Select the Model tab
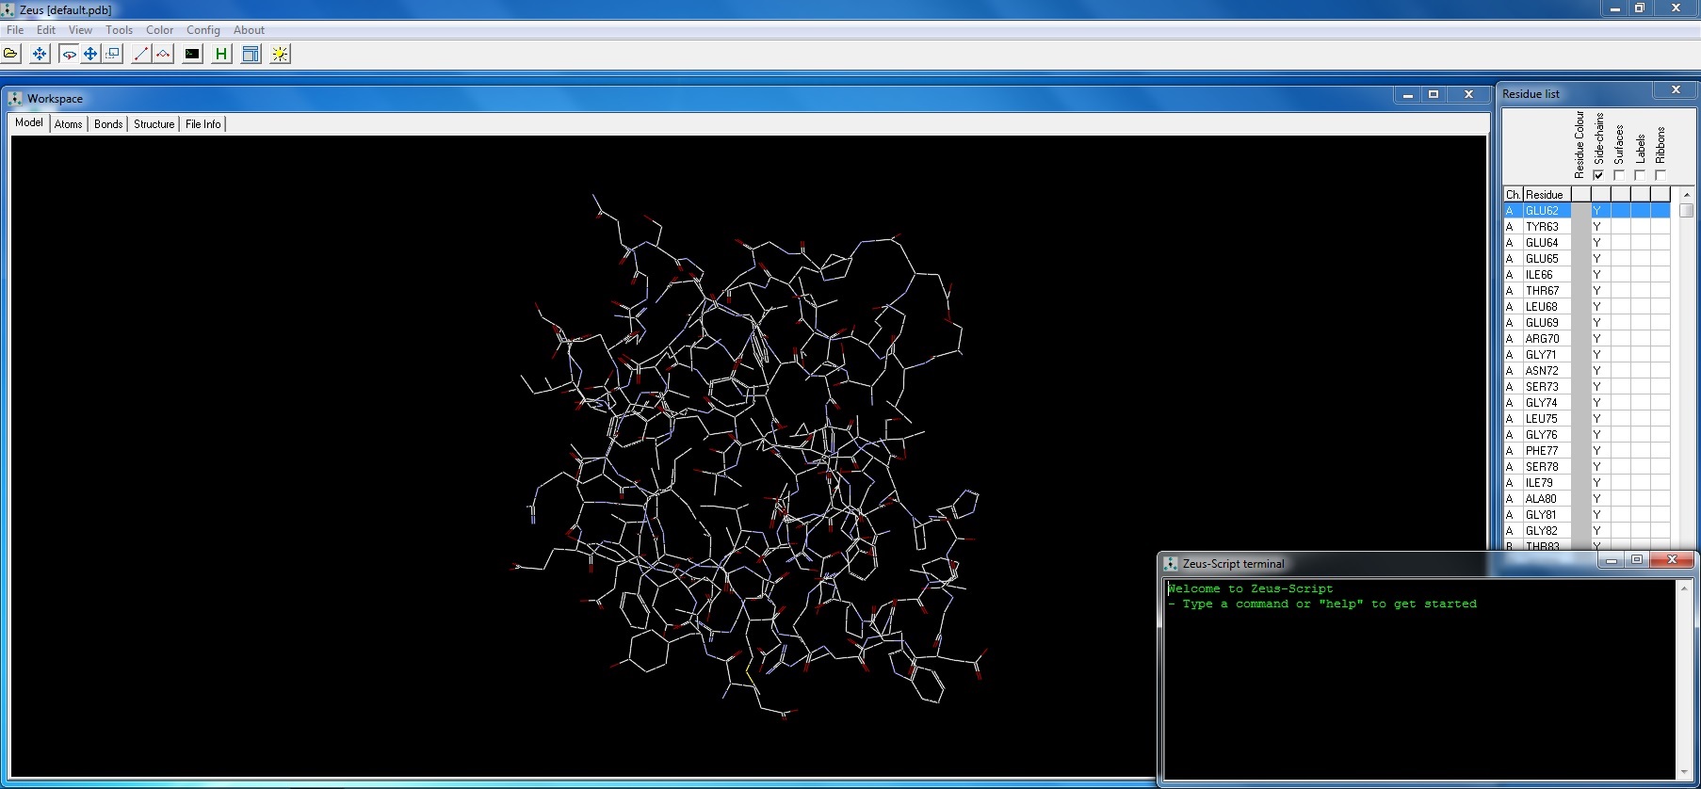 click(x=29, y=122)
